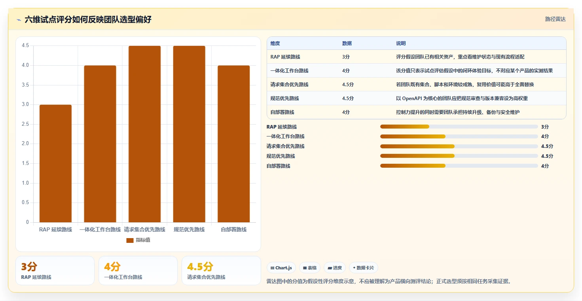
Task: Click the RAP 延续路线 progress bar
Action: point(459,127)
